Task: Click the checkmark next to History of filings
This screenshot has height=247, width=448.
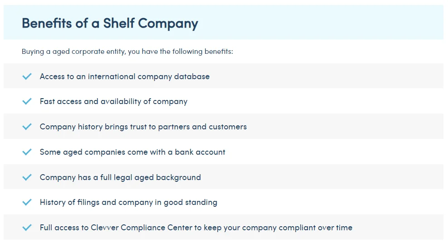Action: click(27, 202)
